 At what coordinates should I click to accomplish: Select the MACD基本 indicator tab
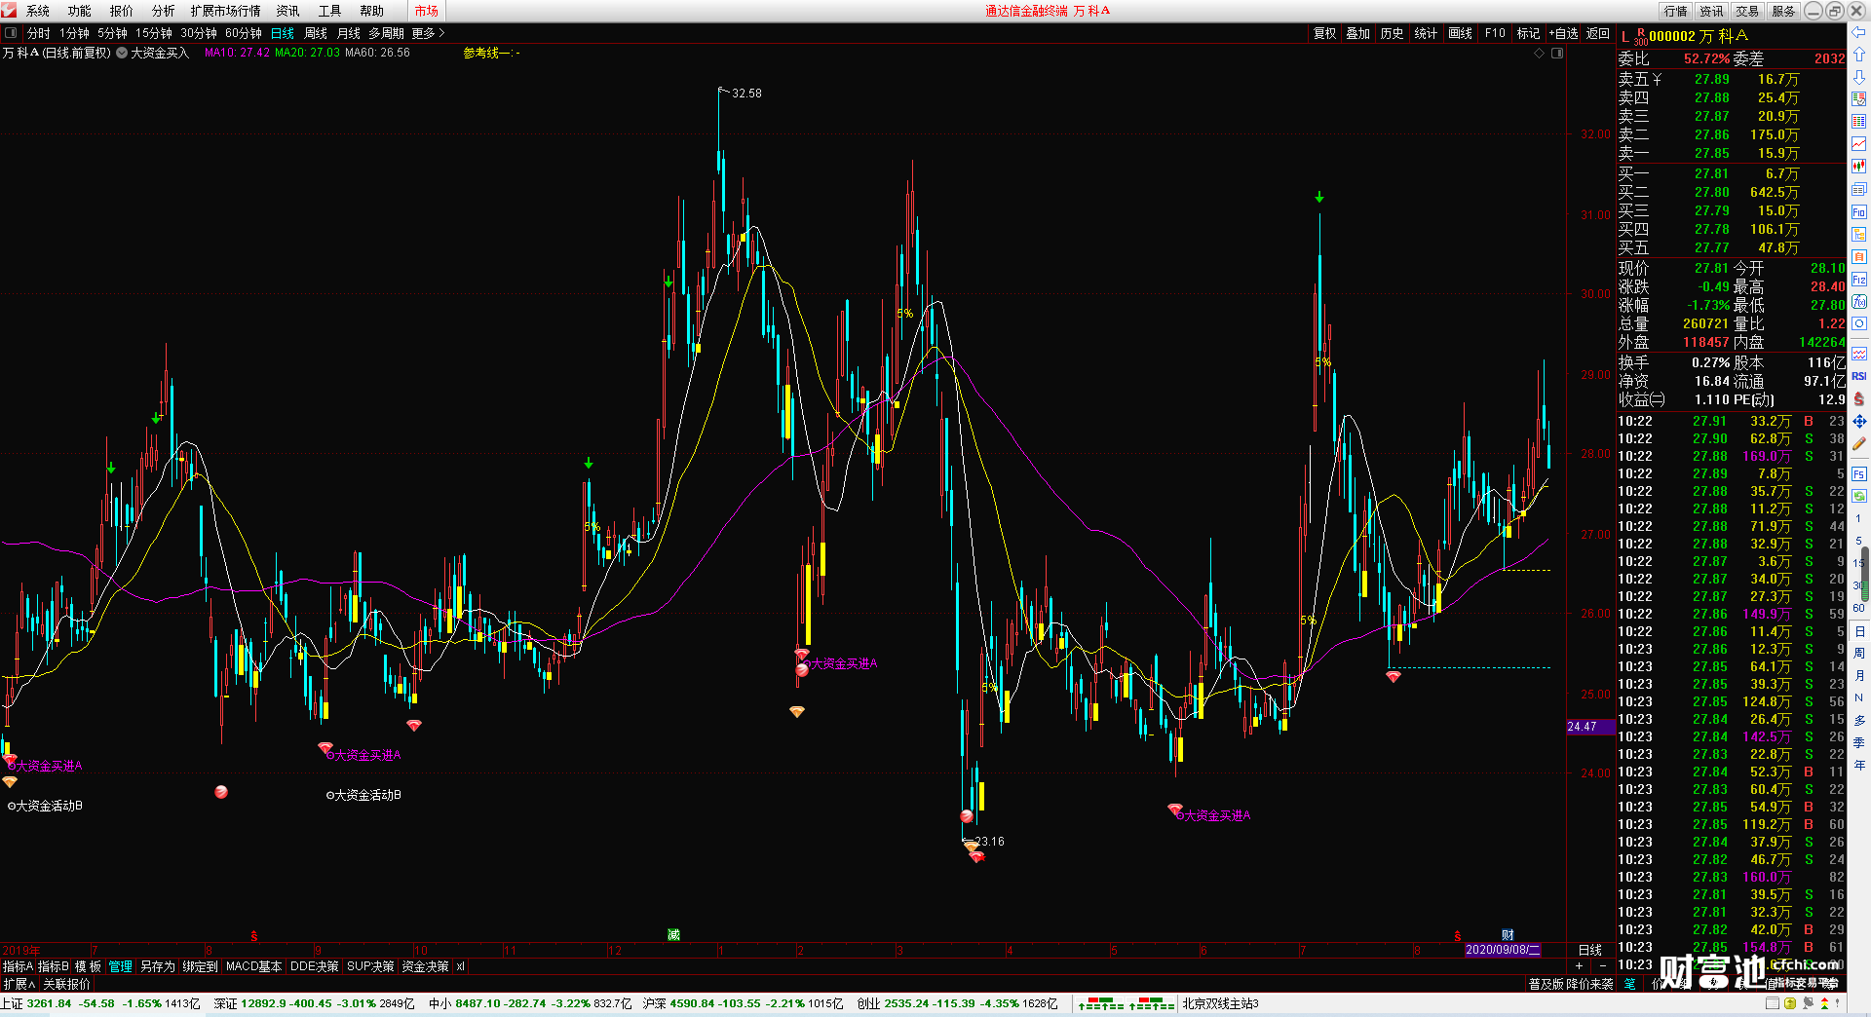pos(253,966)
